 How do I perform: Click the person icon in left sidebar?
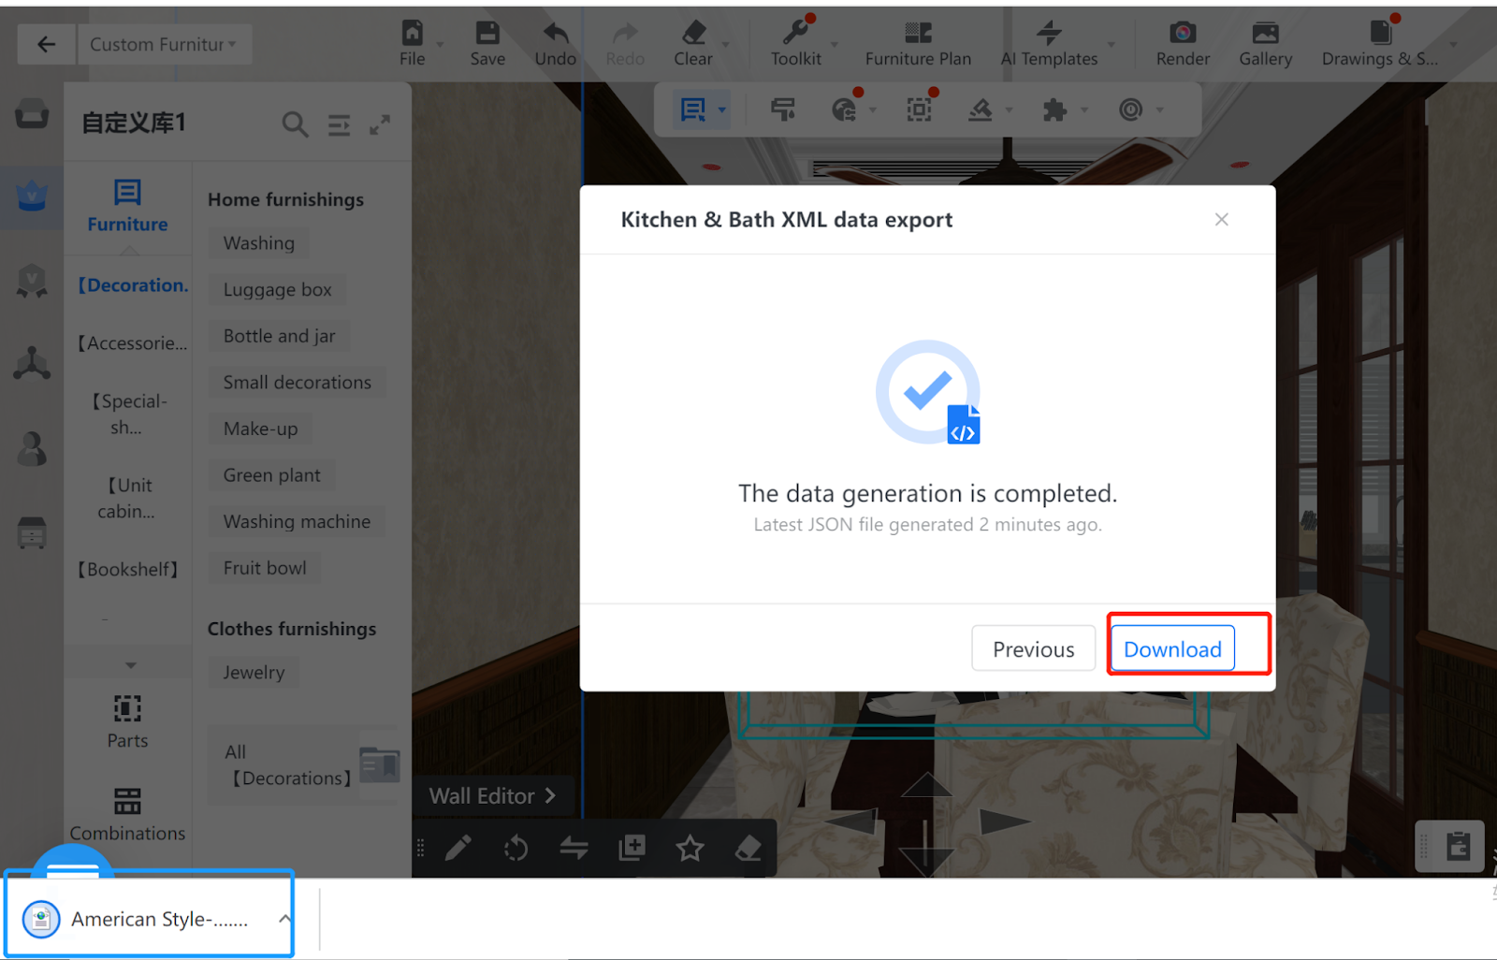tap(32, 448)
